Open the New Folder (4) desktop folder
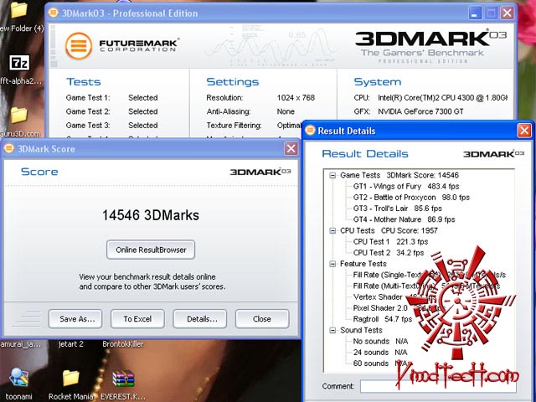 (18, 11)
